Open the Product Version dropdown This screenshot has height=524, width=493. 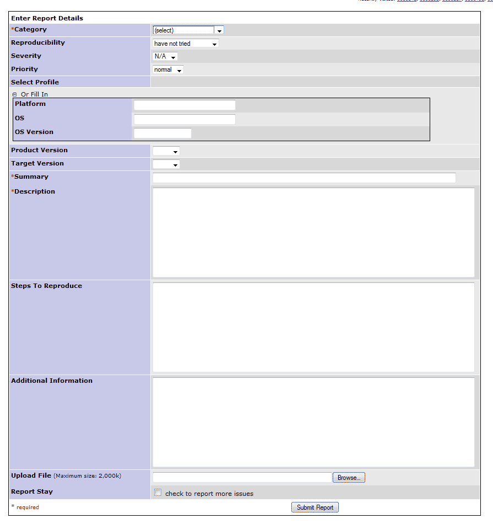[x=166, y=151]
